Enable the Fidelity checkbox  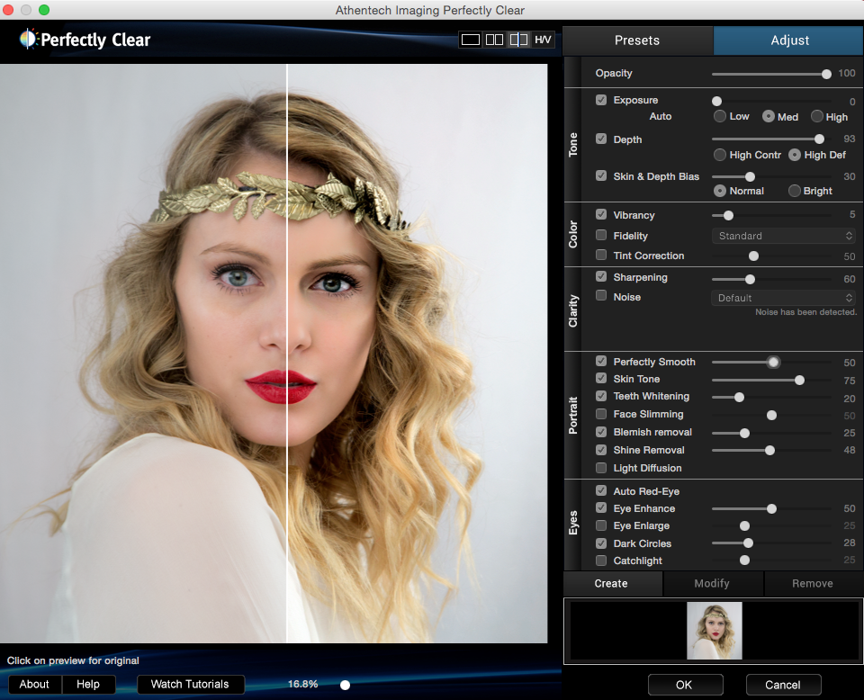click(601, 235)
